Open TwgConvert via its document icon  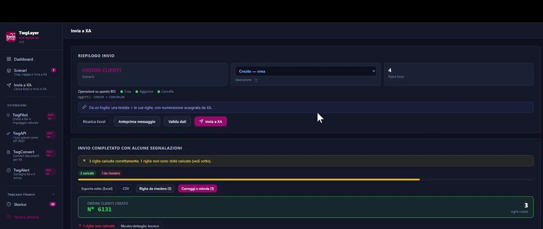[x=8, y=152]
